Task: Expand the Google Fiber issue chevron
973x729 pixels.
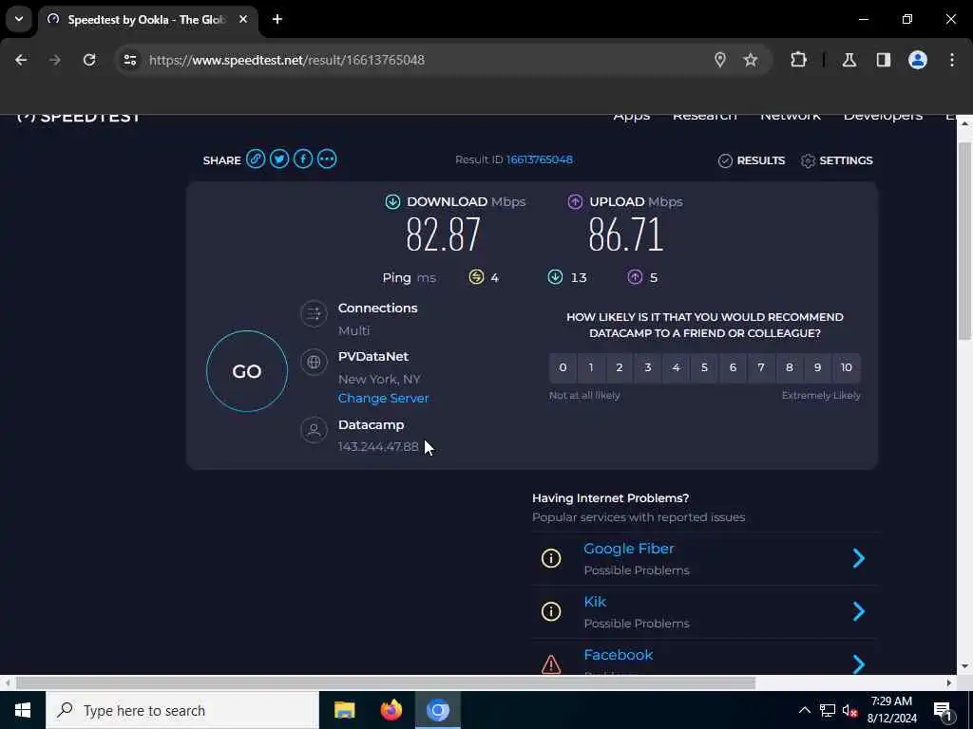Action: click(859, 558)
